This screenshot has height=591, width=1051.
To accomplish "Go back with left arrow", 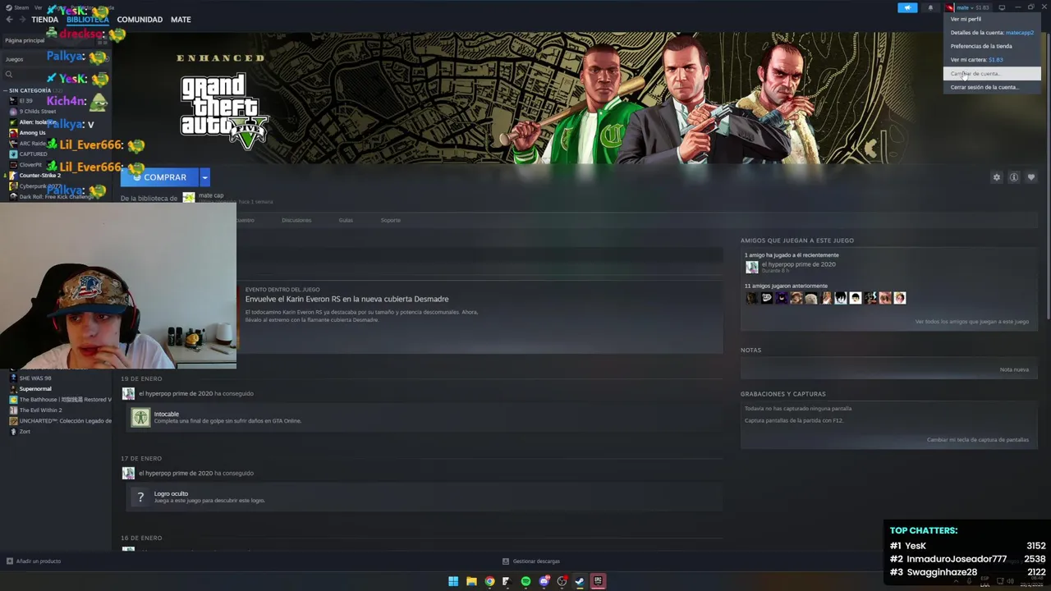I will 10,20.
